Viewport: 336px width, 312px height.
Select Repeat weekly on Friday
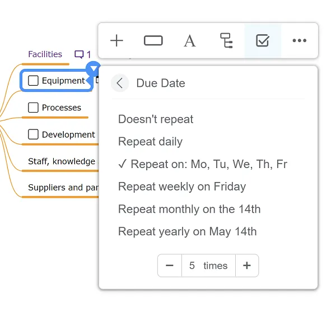(x=182, y=187)
